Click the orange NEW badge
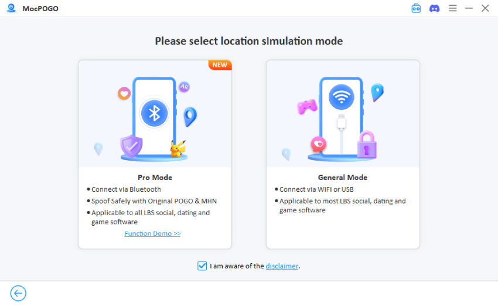This screenshot has width=498, height=306. 220,64
